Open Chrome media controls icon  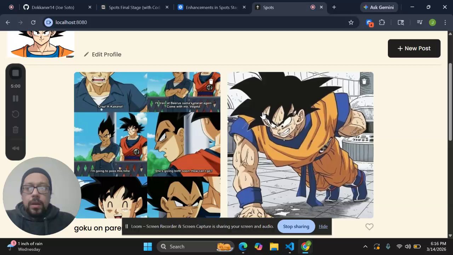(420, 22)
